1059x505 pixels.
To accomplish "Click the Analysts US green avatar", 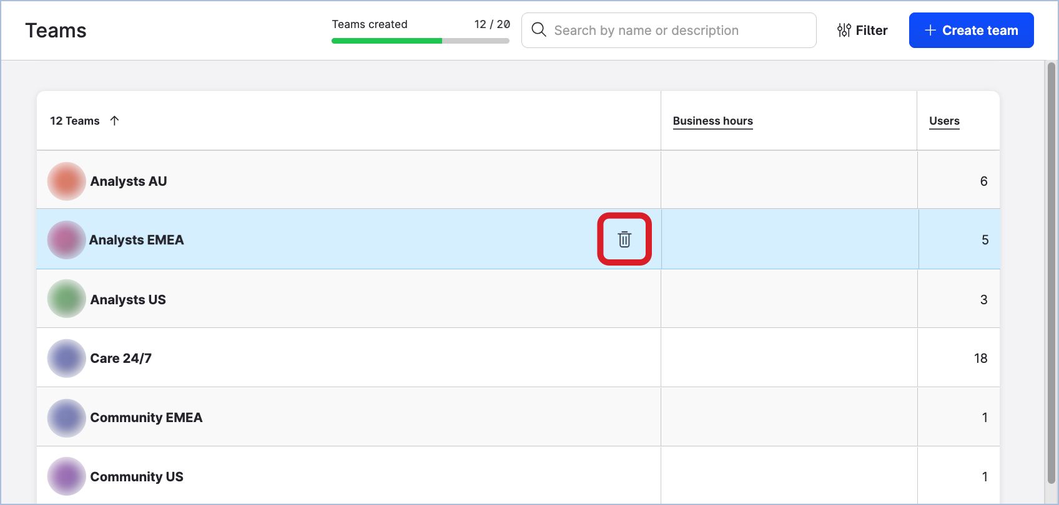I will click(x=66, y=299).
